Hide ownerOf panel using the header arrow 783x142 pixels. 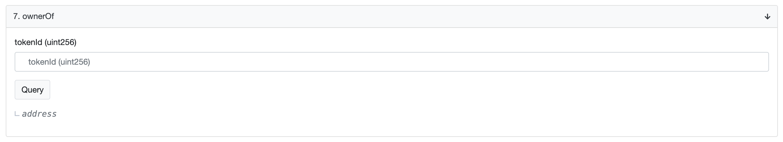767,16
